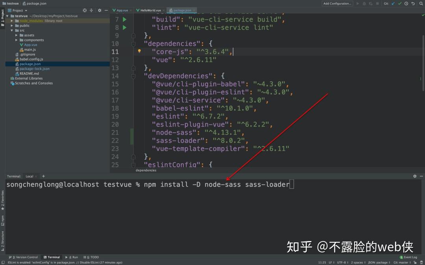The image size is (425, 265).
Task: Click the package.json breadcrumb in navigation bar
Action: tap(34, 4)
